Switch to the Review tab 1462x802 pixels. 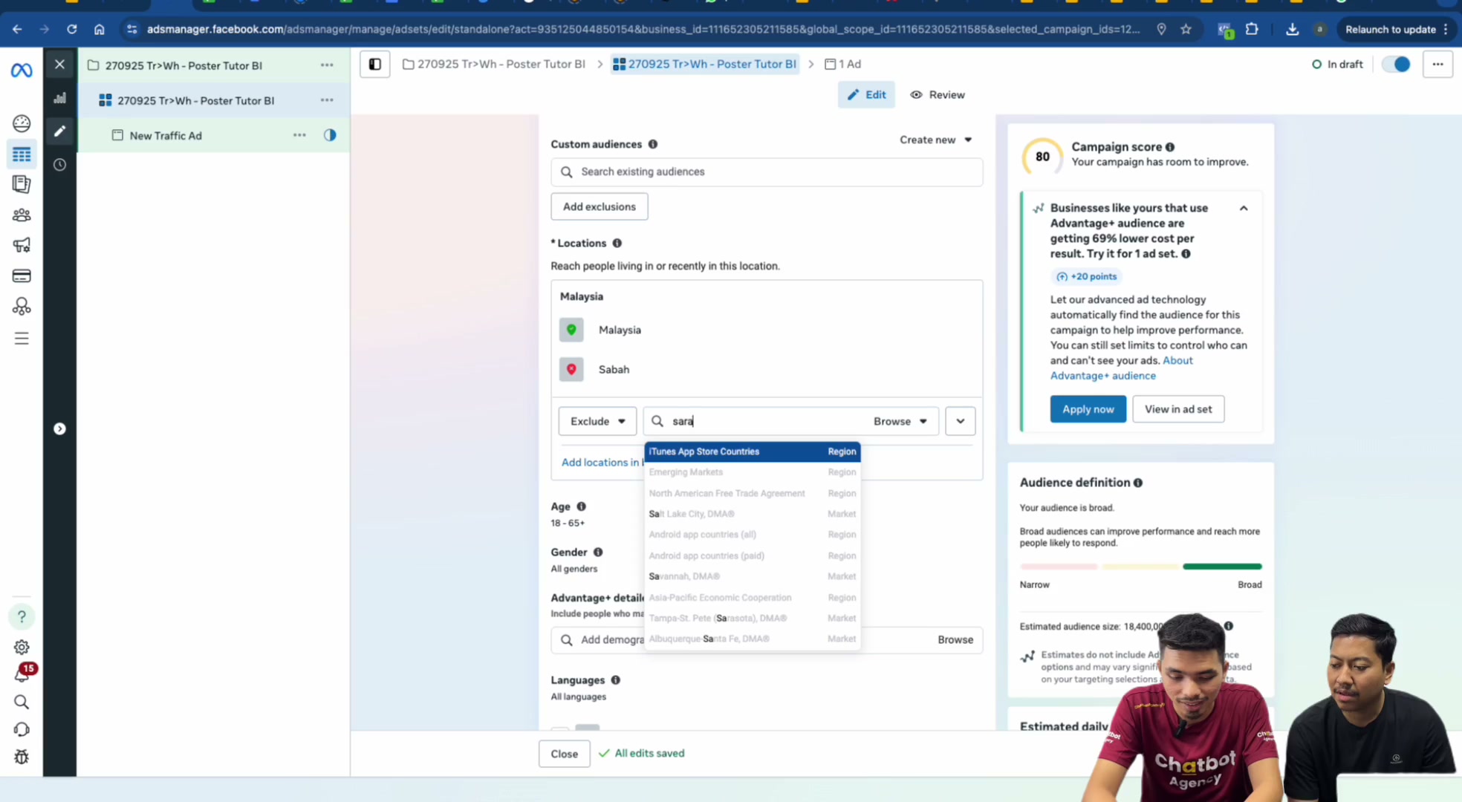[x=938, y=95]
